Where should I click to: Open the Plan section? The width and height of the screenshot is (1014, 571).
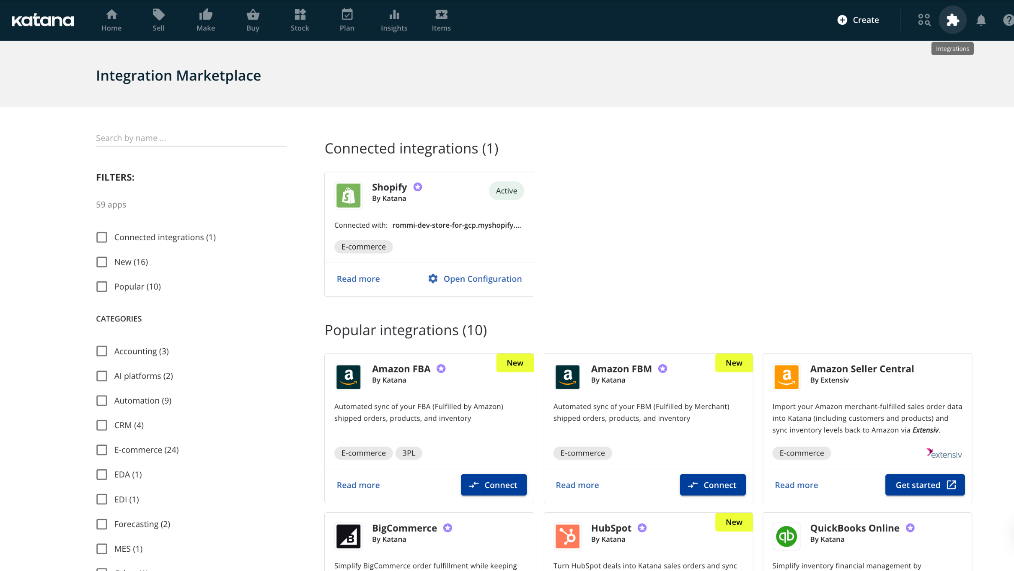(x=347, y=20)
